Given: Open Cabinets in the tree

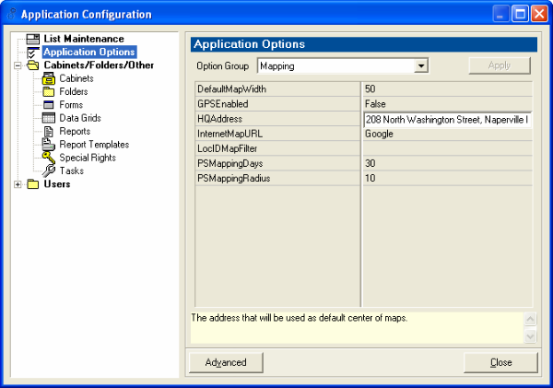Looking at the screenshot, I should (x=76, y=78).
